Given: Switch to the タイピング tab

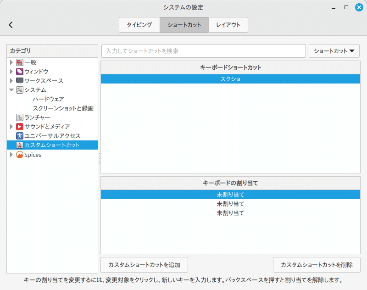Looking at the screenshot, I should tap(139, 25).
